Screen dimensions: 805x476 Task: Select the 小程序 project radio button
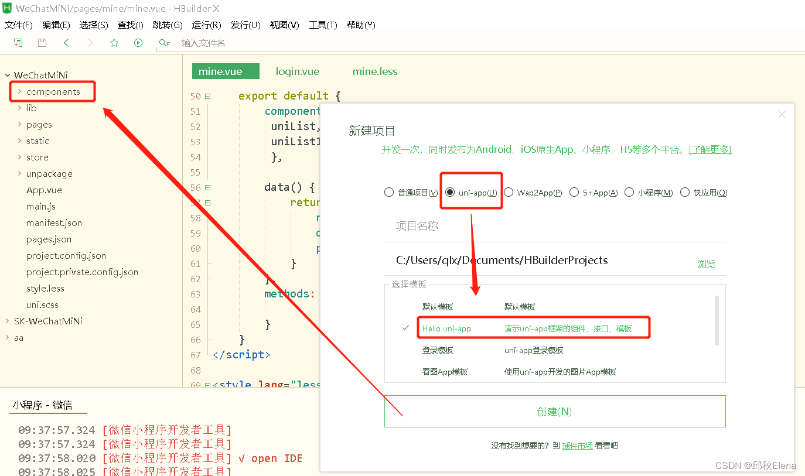629,192
